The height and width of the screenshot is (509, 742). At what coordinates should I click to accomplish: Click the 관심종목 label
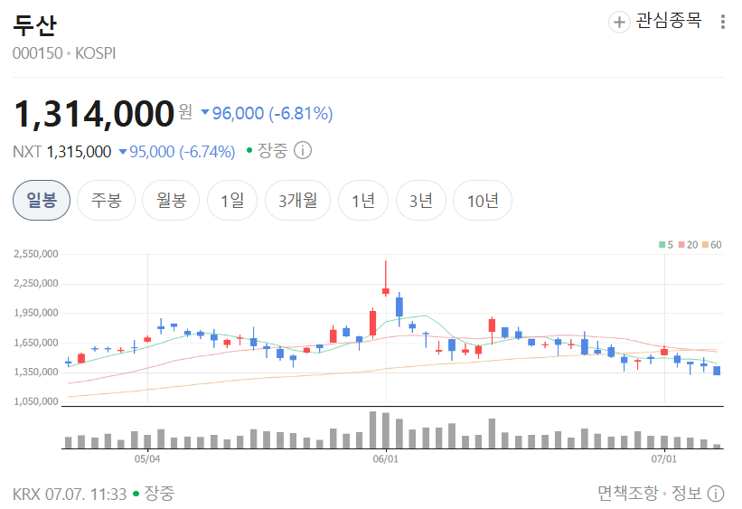click(x=668, y=21)
